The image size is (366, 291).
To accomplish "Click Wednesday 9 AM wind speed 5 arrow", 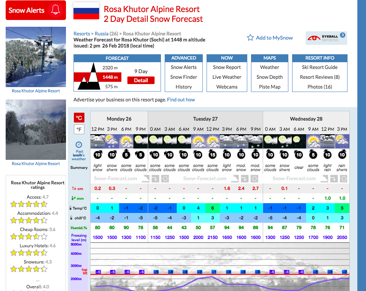I will click(x=313, y=154).
